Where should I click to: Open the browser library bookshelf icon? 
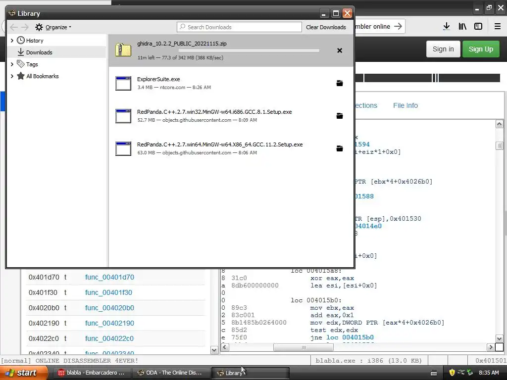click(462, 27)
